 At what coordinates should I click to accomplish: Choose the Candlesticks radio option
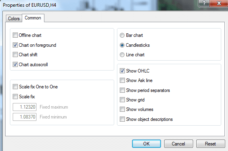[122, 45]
